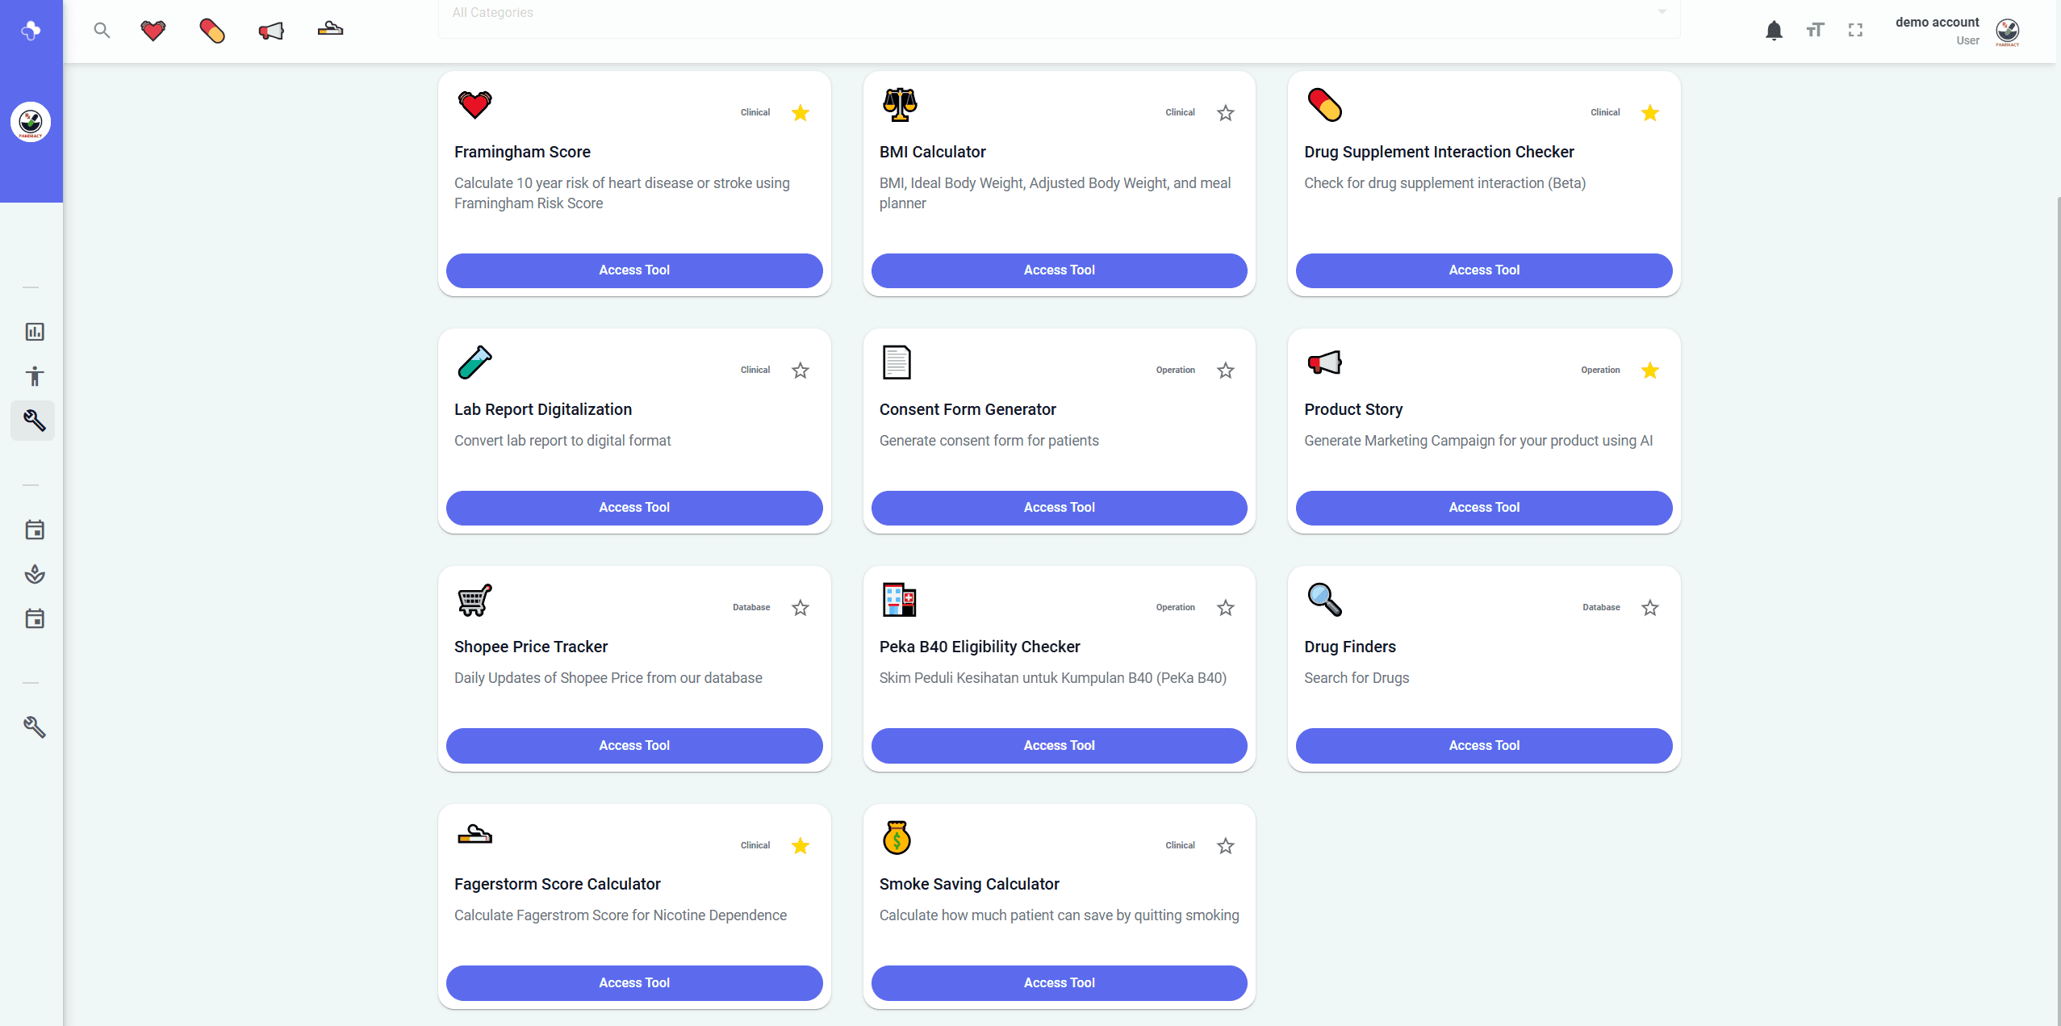
Task: Star the Lab Report Digitalization tool
Action: pos(801,371)
